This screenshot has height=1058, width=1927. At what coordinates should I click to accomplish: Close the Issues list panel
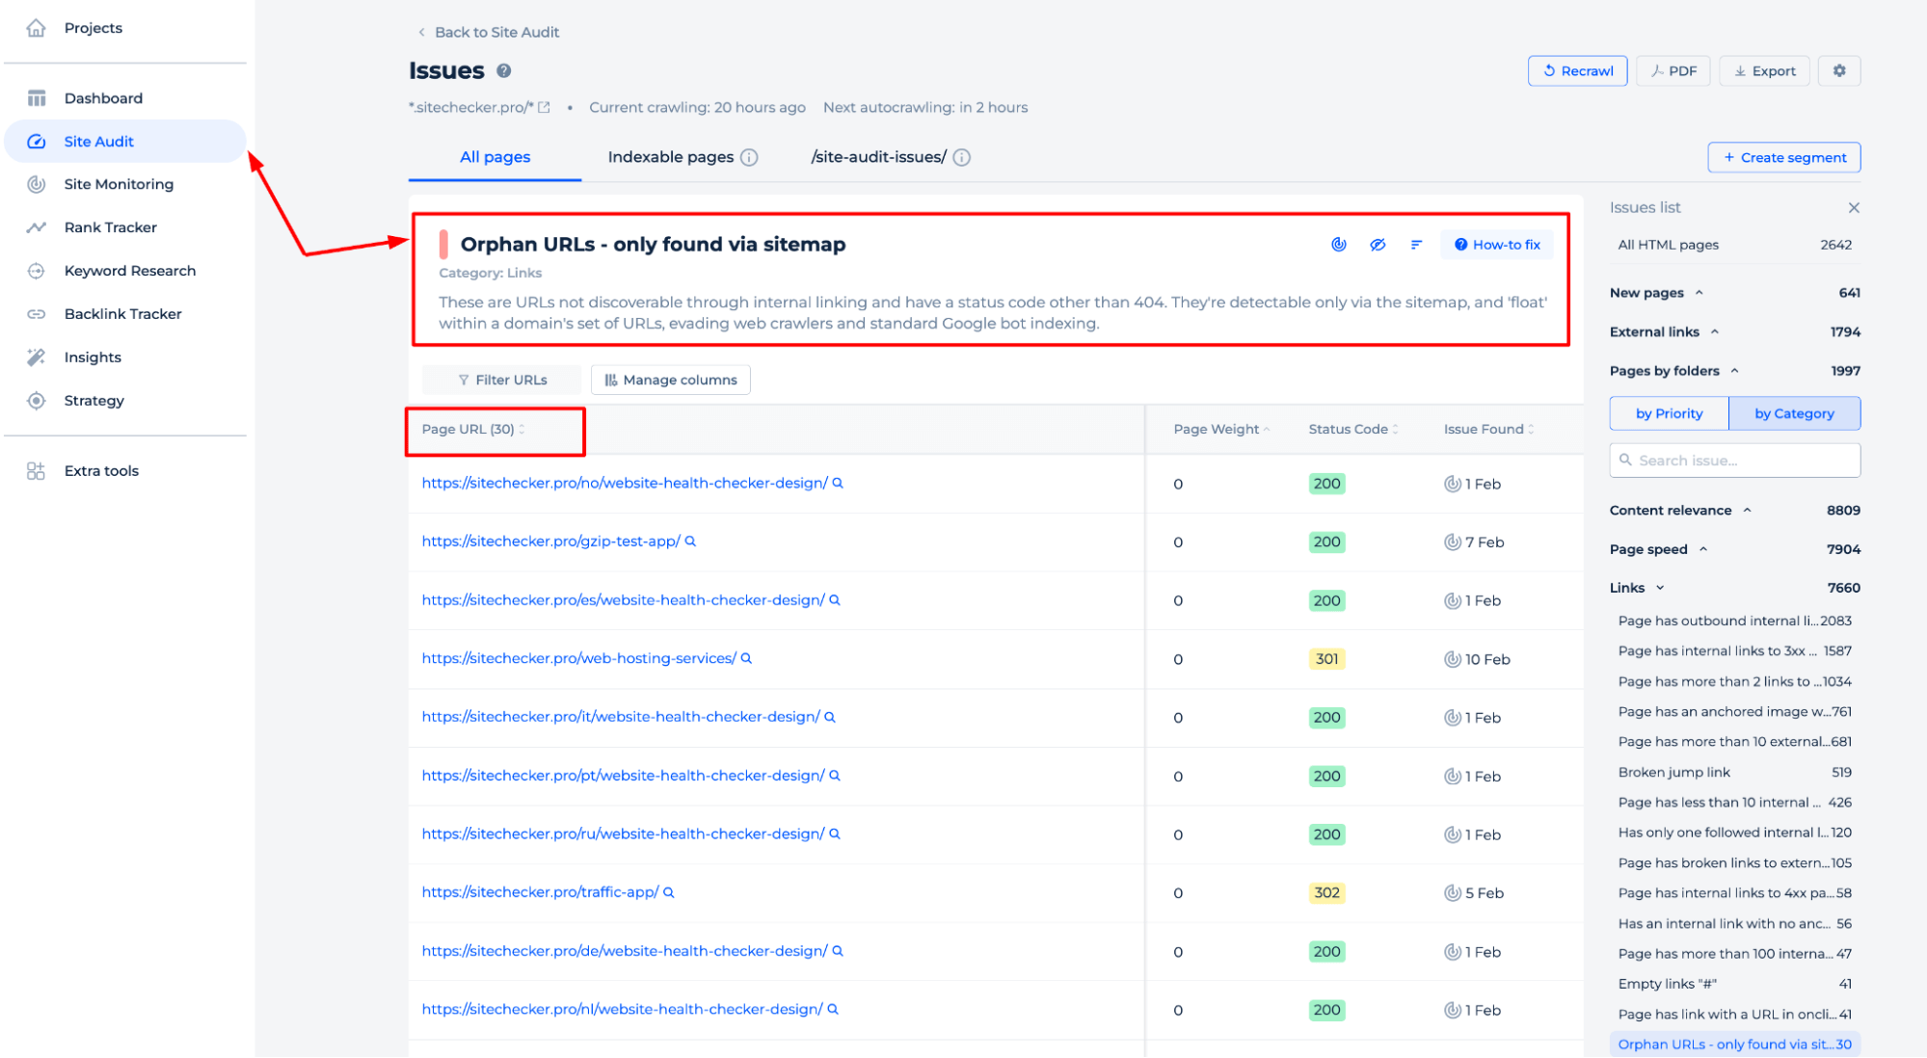tap(1854, 208)
